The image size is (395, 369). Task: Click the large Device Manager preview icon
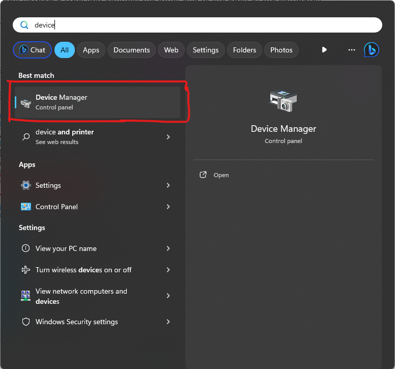283,101
